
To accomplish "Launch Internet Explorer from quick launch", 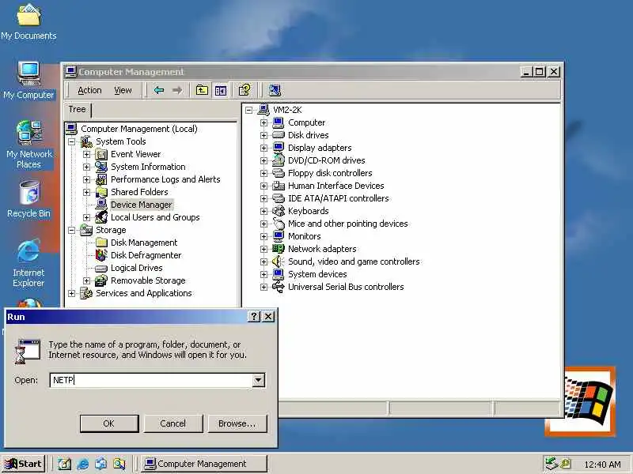I will pyautogui.click(x=83, y=464).
